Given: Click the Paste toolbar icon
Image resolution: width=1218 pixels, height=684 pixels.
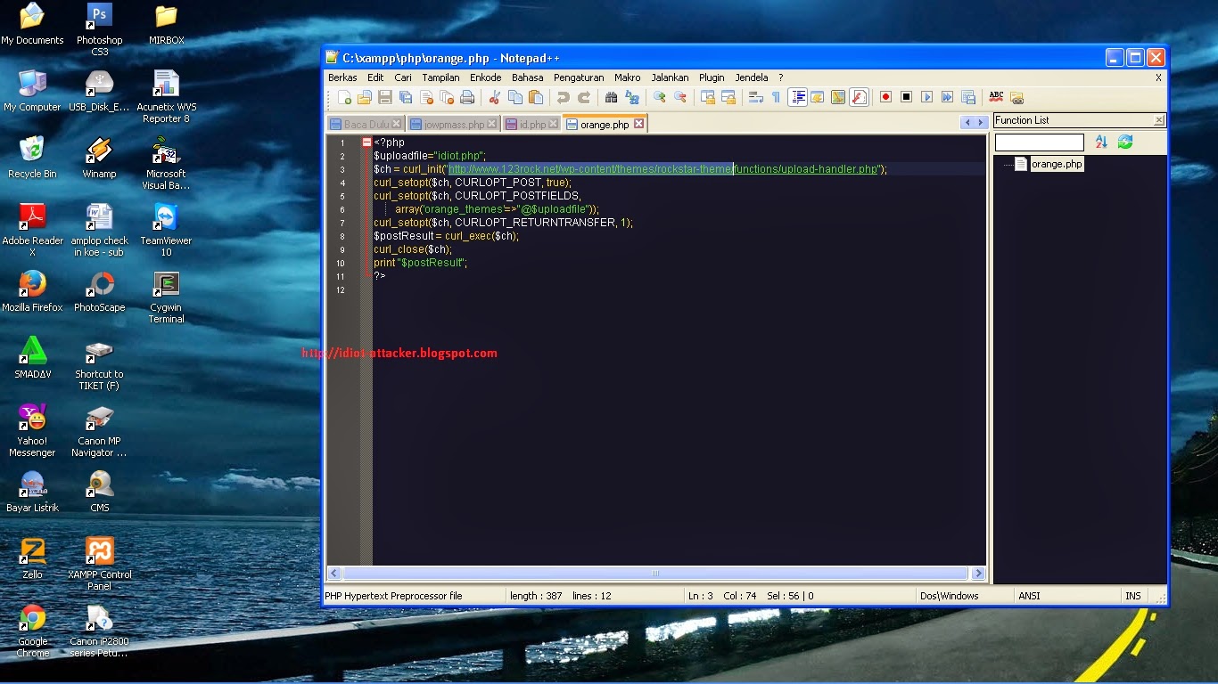Looking at the screenshot, I should (x=535, y=97).
